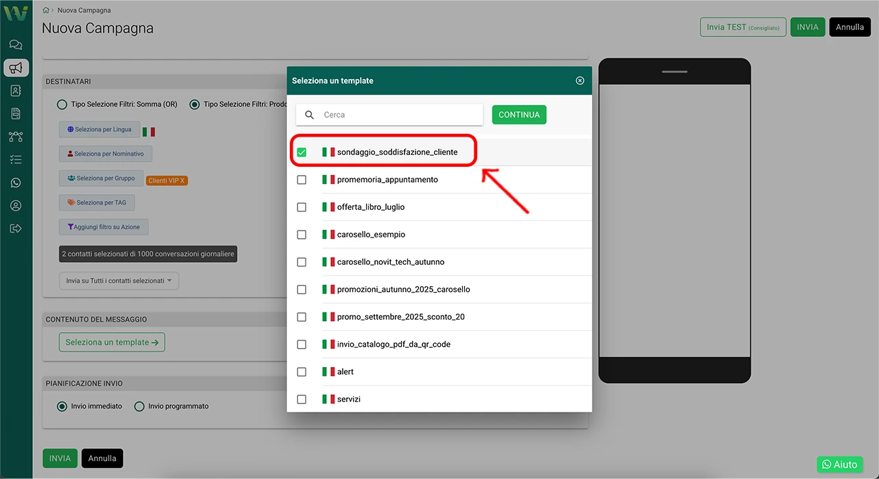Open the task checklist icon in sidebar

(x=16, y=159)
